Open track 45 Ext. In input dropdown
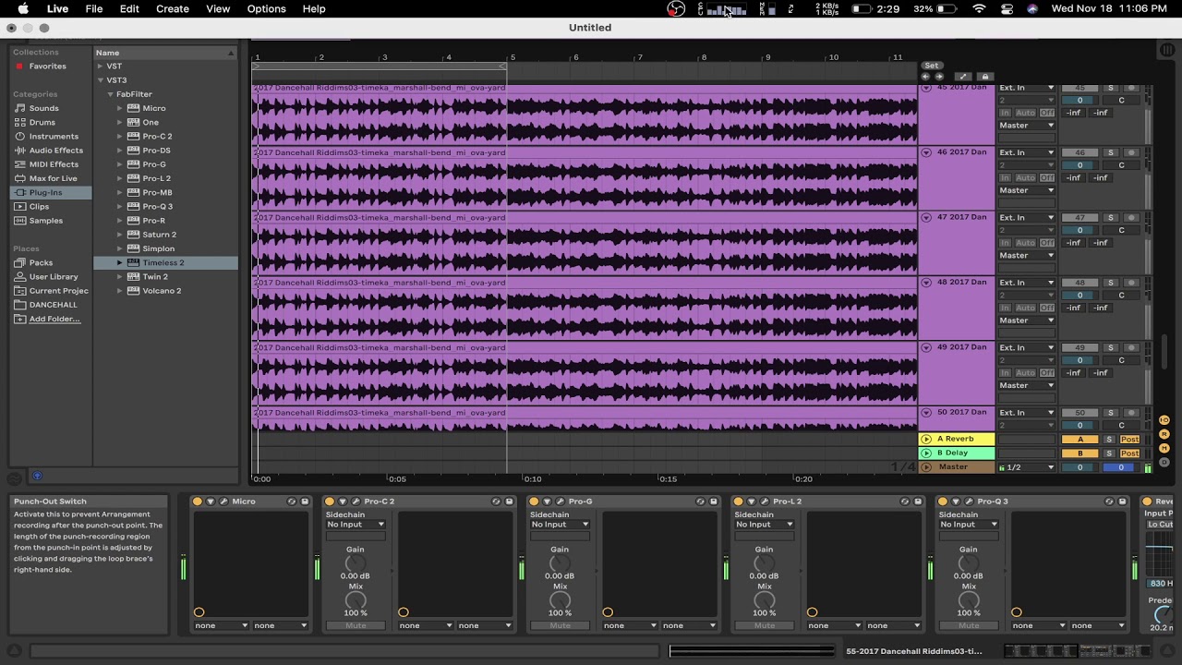 [1027, 88]
